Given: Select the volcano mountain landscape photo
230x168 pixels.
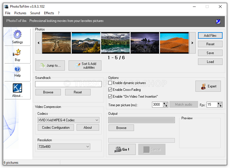Looking at the screenshot, I should [x=86, y=43].
